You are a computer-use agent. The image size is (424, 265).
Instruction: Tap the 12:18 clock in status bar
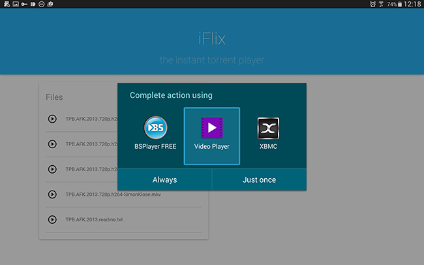(x=412, y=4)
